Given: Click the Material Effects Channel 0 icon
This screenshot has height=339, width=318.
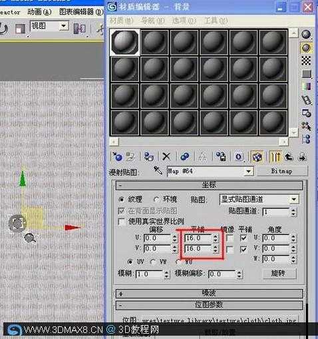Looking at the screenshot, I should click(x=239, y=157).
